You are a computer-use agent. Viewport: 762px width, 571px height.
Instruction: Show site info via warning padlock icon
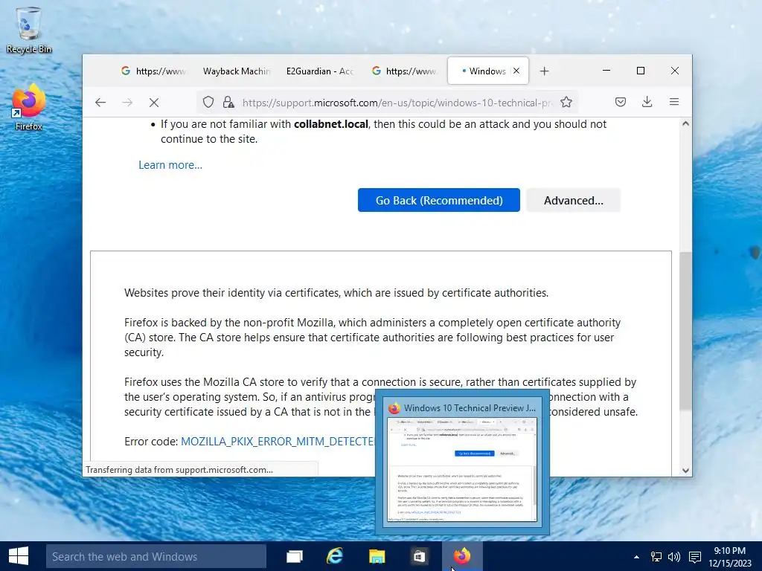coord(228,103)
